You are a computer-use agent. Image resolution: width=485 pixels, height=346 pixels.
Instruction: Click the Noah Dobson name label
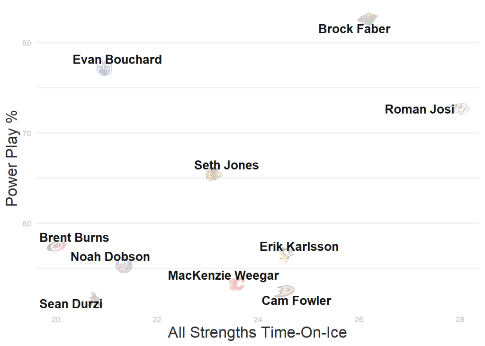[110, 257]
